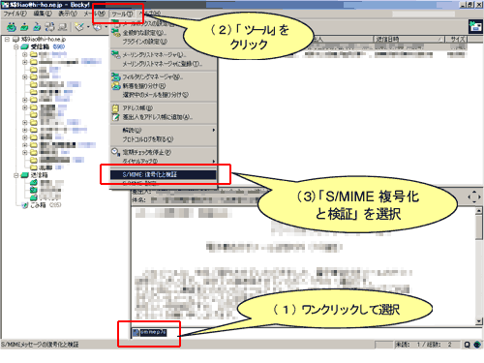Viewport: 484px width, 363px height.
Task: Click the compose new message pencil icon
Action: (x=79, y=27)
